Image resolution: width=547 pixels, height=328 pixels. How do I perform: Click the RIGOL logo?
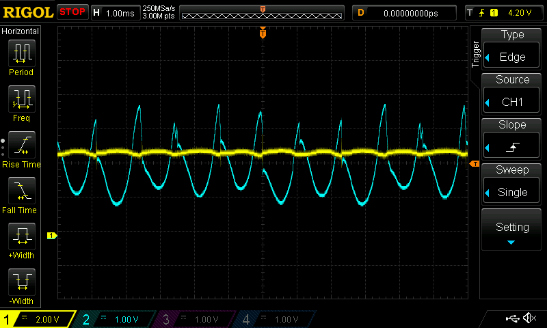click(28, 12)
